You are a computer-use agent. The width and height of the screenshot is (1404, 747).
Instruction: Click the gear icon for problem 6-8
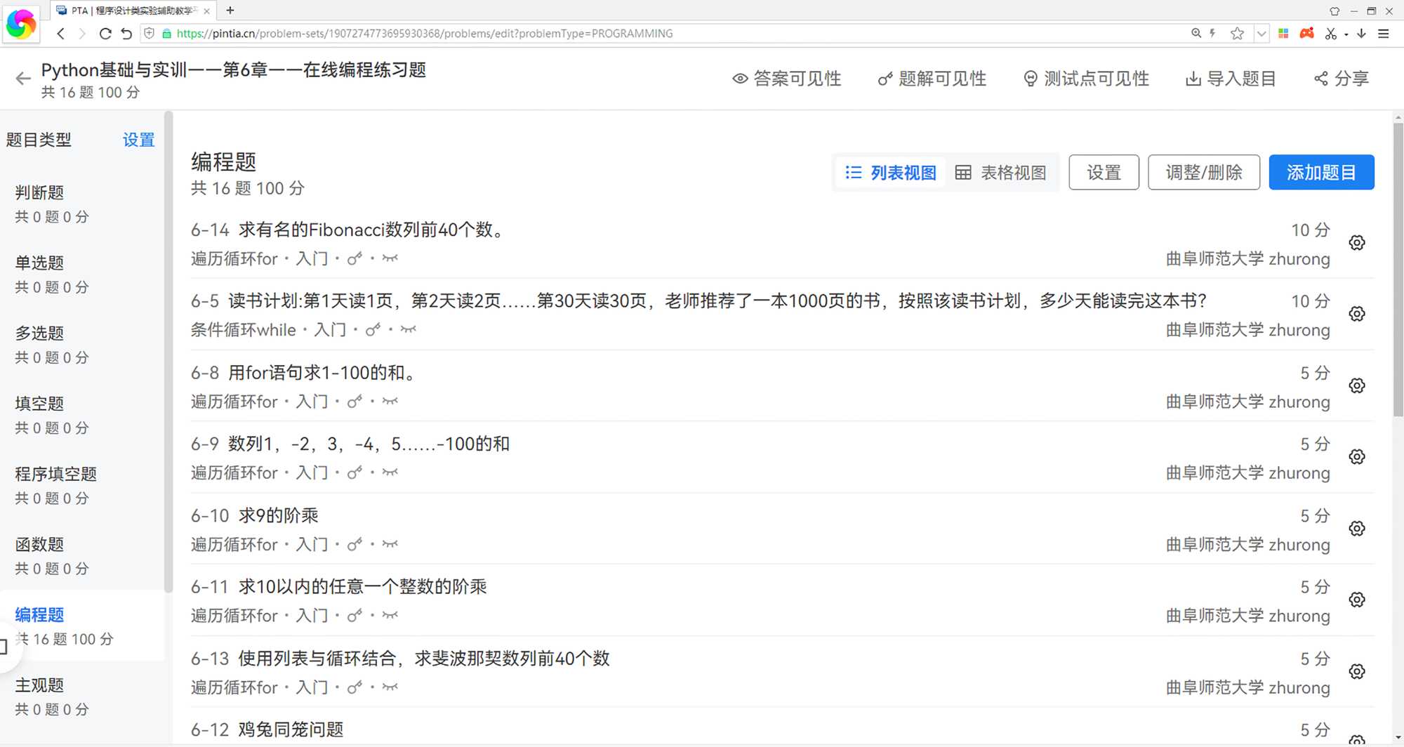1356,385
